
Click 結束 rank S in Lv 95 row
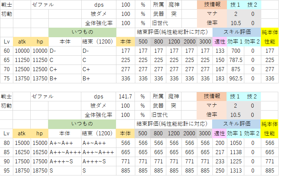[x=99, y=171]
